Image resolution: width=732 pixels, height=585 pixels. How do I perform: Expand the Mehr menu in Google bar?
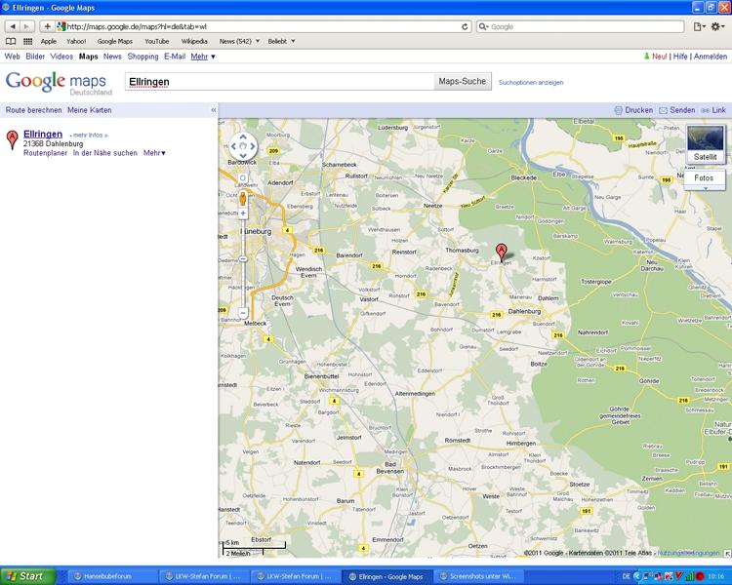(203, 57)
